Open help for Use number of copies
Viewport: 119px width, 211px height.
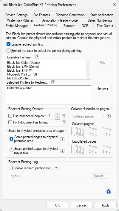(x=64, y=116)
